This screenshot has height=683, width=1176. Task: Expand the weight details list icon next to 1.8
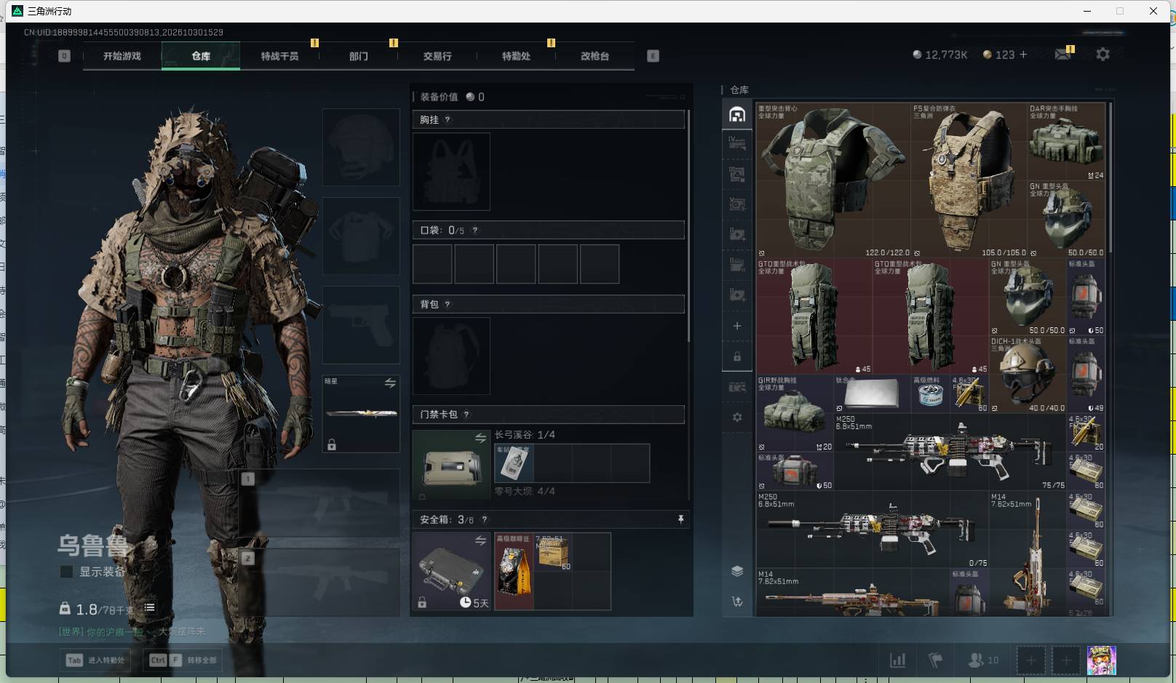click(149, 608)
